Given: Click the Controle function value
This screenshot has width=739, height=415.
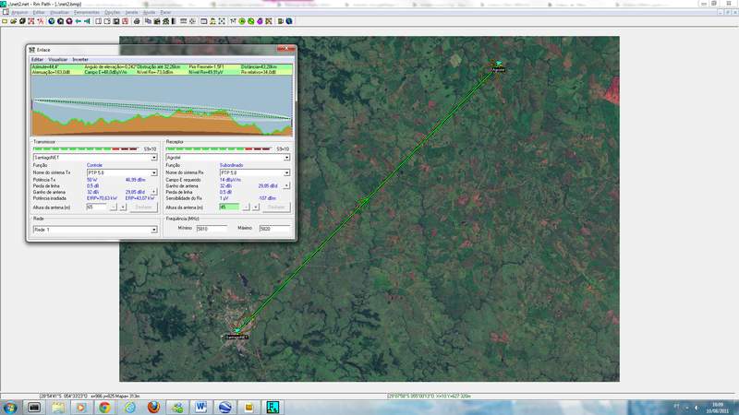Looking at the screenshot, I should 94,166.
